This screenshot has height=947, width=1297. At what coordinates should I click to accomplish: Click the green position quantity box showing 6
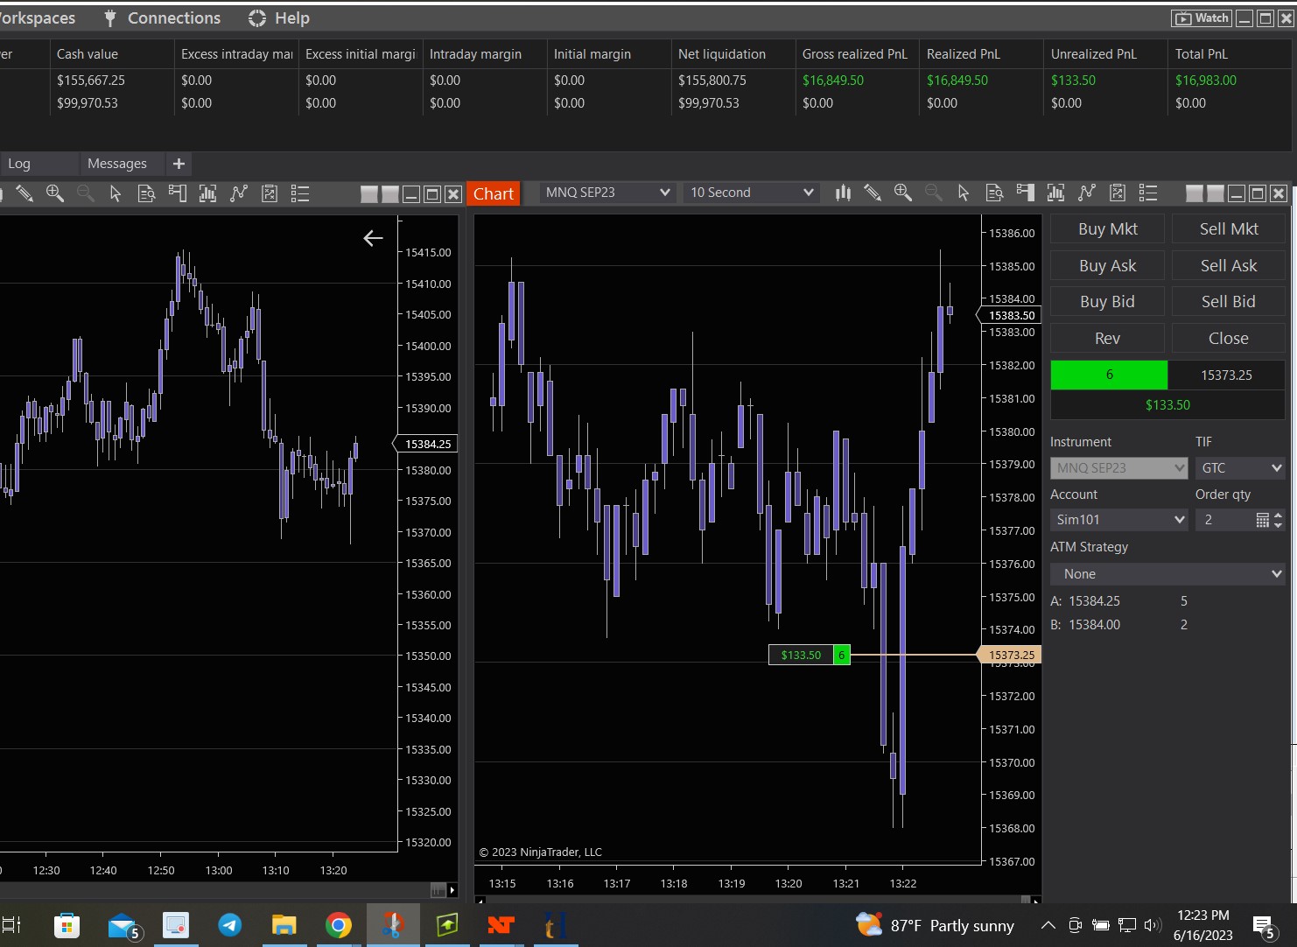pyautogui.click(x=1109, y=375)
